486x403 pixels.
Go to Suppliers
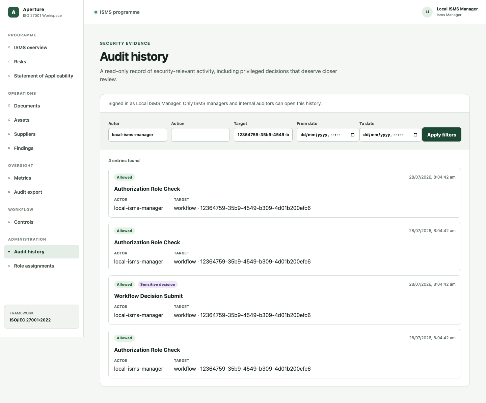pyautogui.click(x=42, y=134)
